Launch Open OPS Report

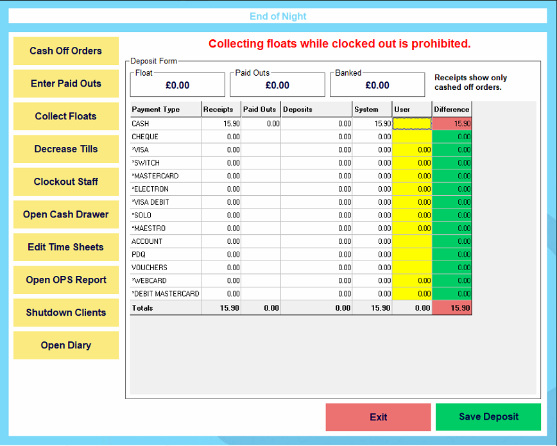(x=65, y=280)
